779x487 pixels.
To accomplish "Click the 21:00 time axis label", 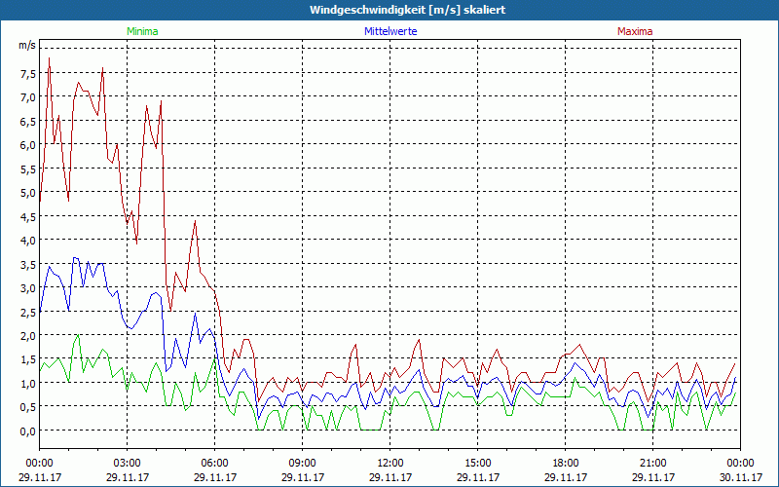I will tap(652, 464).
